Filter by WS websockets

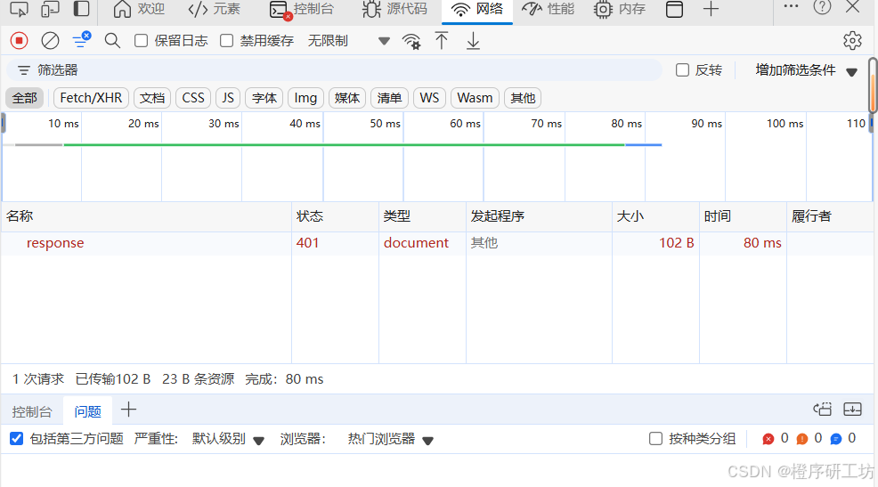(x=429, y=98)
